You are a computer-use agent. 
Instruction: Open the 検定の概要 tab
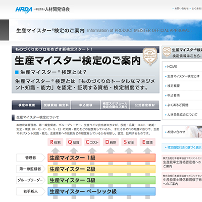pos(26,105)
